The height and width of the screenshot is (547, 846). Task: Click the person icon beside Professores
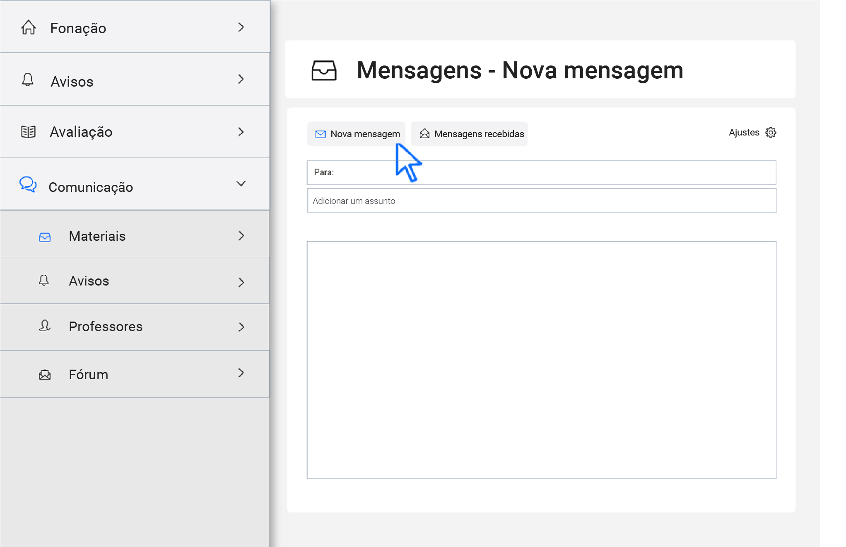point(45,326)
